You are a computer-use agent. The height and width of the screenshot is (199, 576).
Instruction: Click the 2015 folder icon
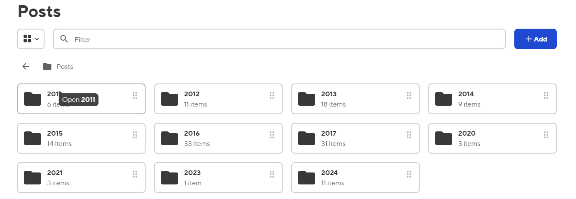click(x=33, y=138)
